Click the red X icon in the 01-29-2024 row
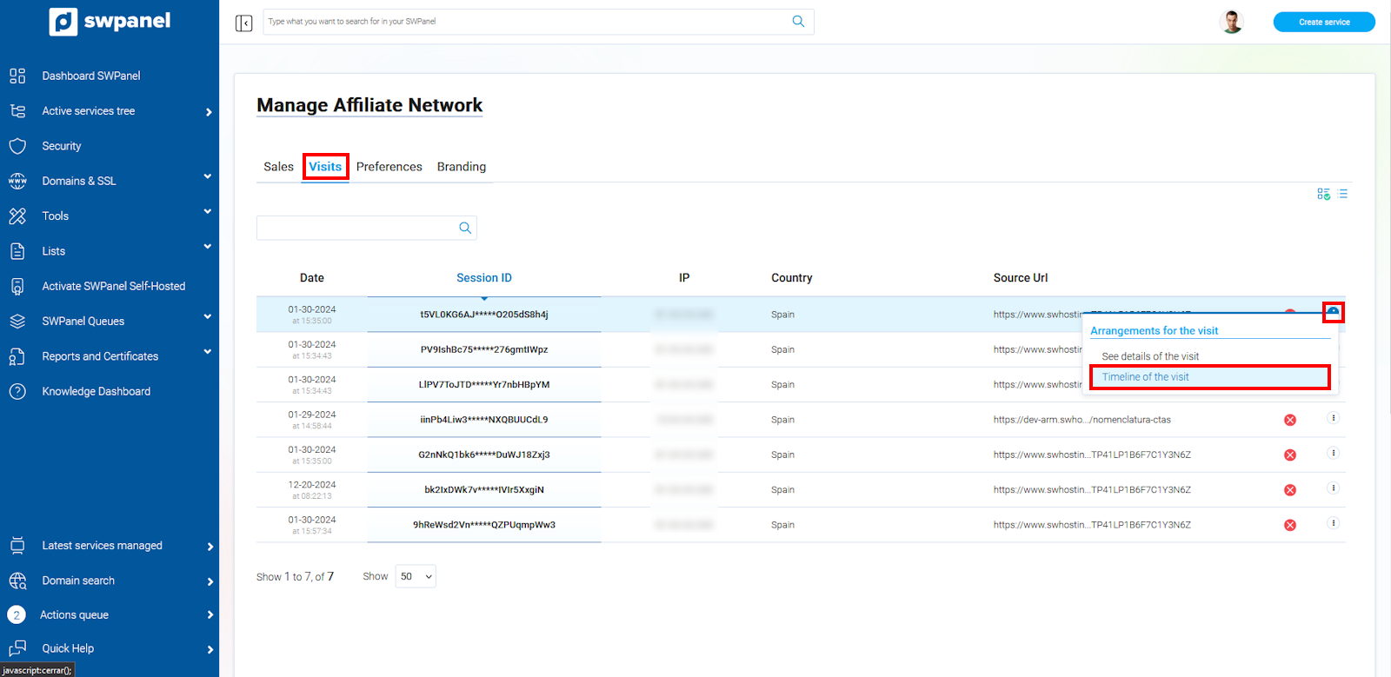The height and width of the screenshot is (677, 1391). (1290, 420)
